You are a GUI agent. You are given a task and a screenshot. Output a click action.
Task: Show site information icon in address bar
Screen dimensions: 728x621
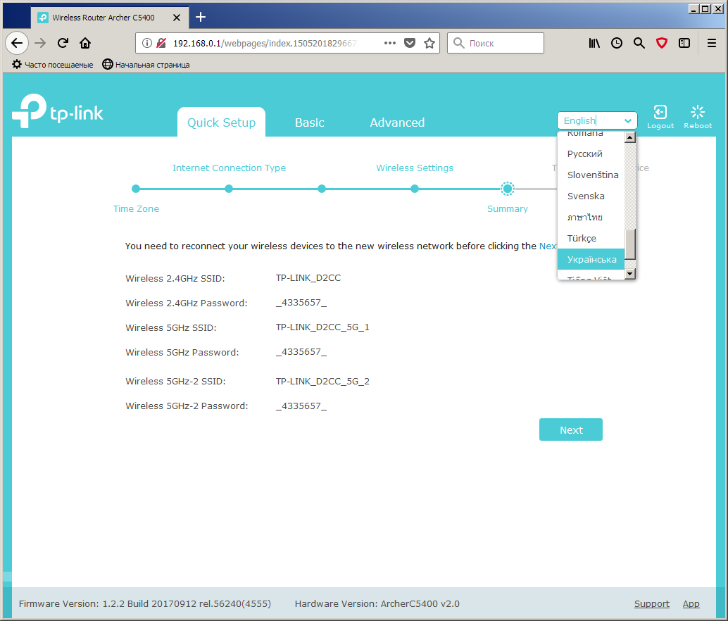pyautogui.click(x=146, y=43)
